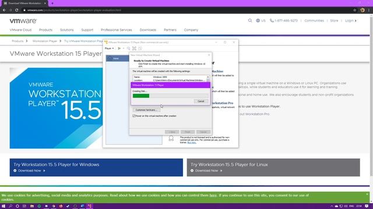This screenshot has height=209, width=373.
Task: Cancel the Creating Disk progress dialog
Action: coord(200,101)
